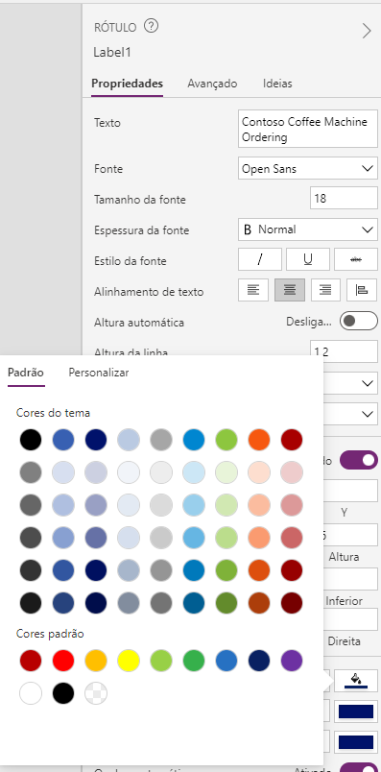The width and height of the screenshot is (381, 772).
Task: Choose the dark navy standard color swatch
Action: tap(259, 661)
